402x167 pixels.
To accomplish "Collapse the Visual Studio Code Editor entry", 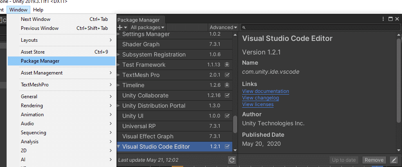I will (x=119, y=147).
